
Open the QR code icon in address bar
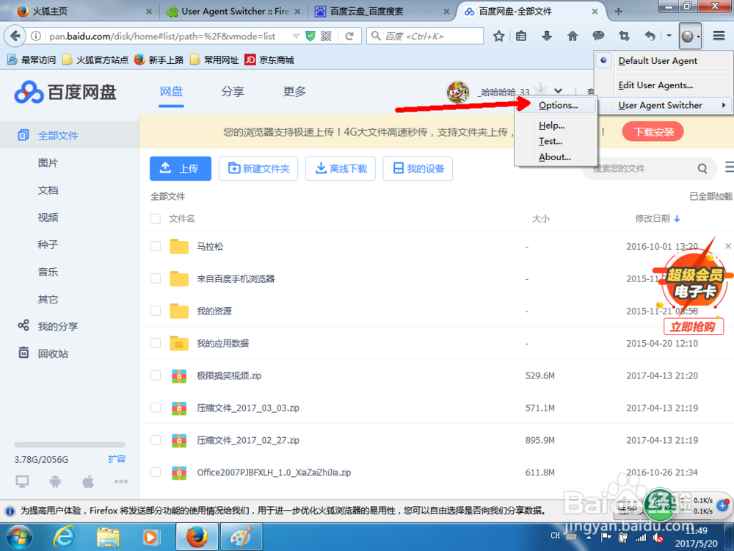(327, 36)
